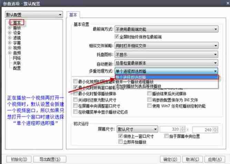Screen dimensions: 230x164
Task: Select 配置 in the settings tree
Action: point(17,68)
